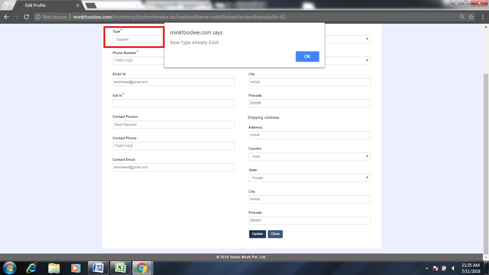
Task: Open File Explorer from the taskbar
Action: pos(54,268)
